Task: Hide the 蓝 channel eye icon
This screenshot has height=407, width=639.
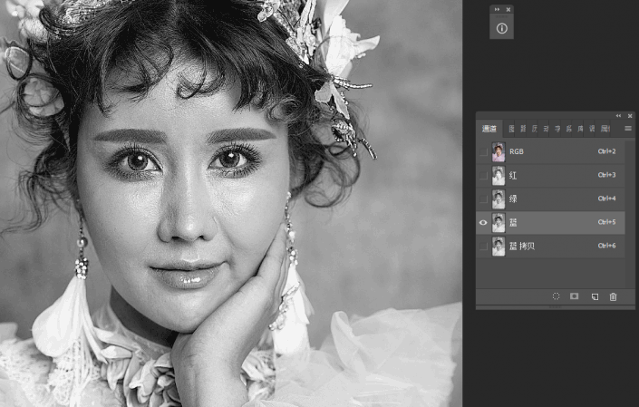Action: pos(483,222)
